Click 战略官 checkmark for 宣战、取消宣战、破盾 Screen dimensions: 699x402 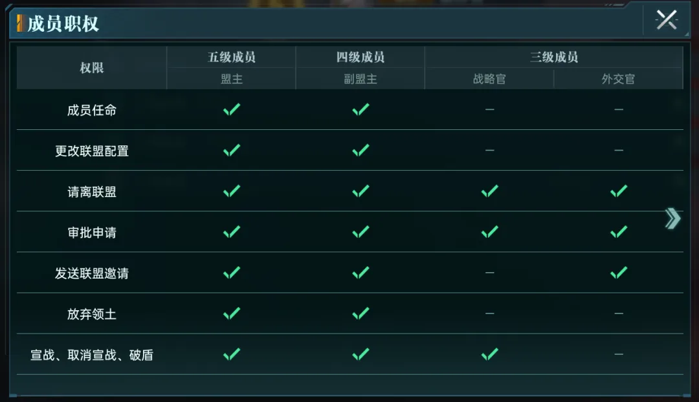point(489,354)
